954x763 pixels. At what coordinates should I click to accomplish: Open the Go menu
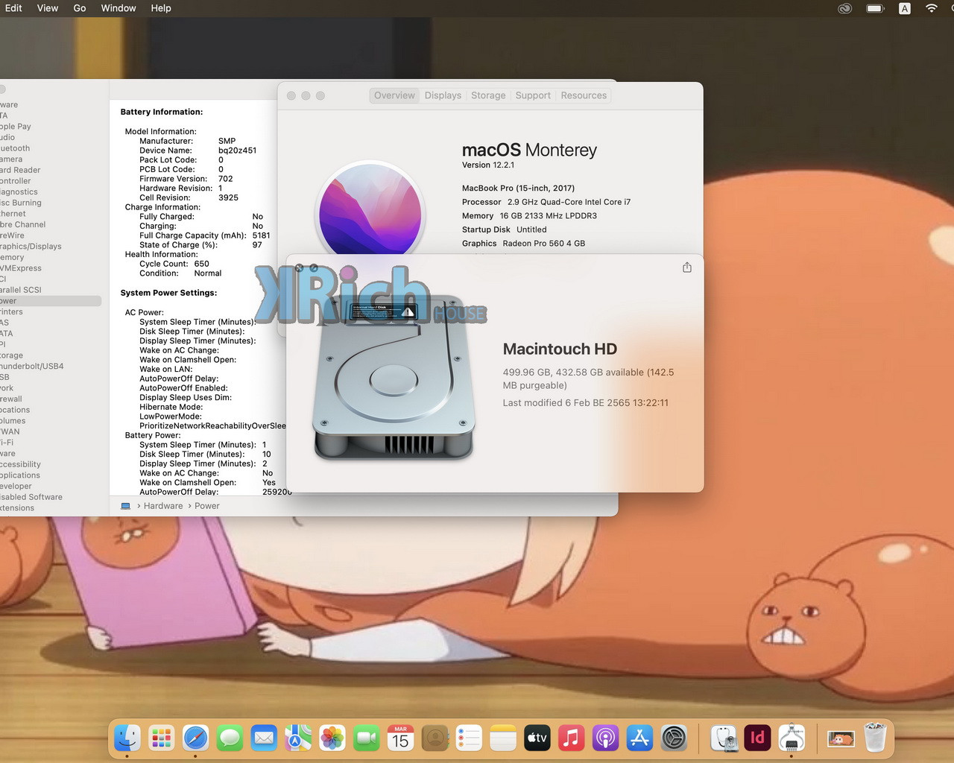(x=80, y=8)
